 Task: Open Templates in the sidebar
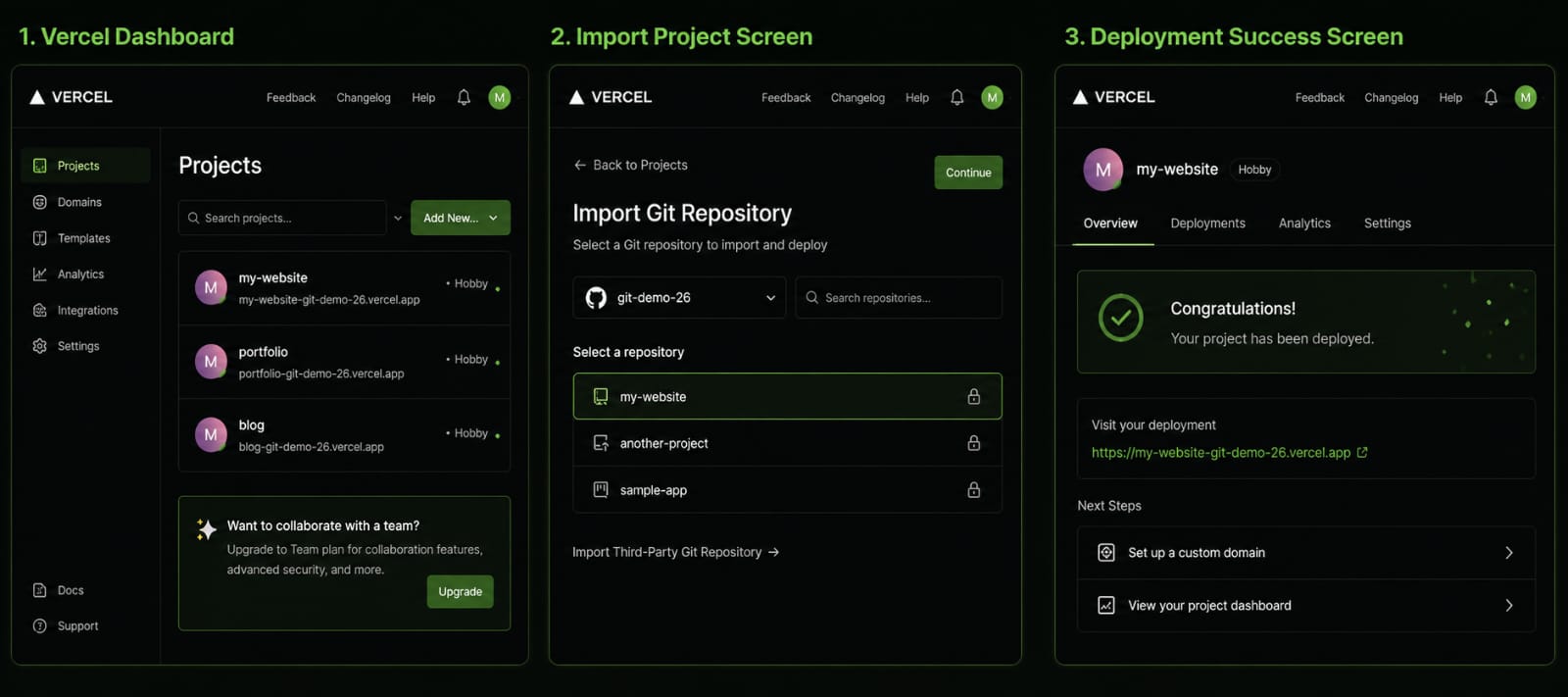click(72, 238)
